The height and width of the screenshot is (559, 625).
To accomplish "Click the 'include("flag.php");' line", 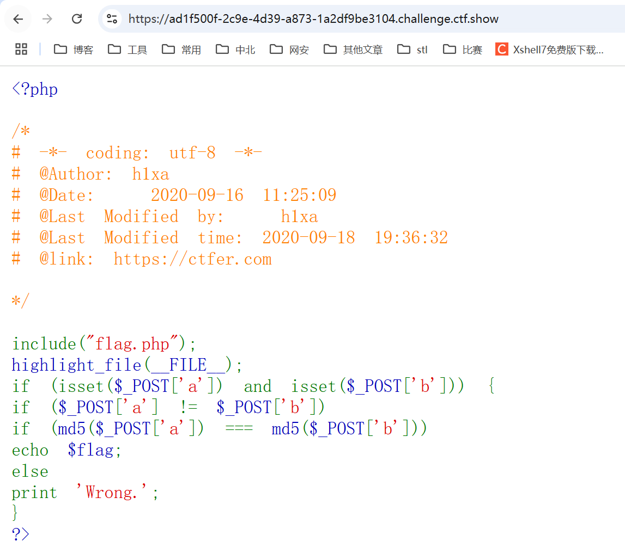I will (x=104, y=343).
